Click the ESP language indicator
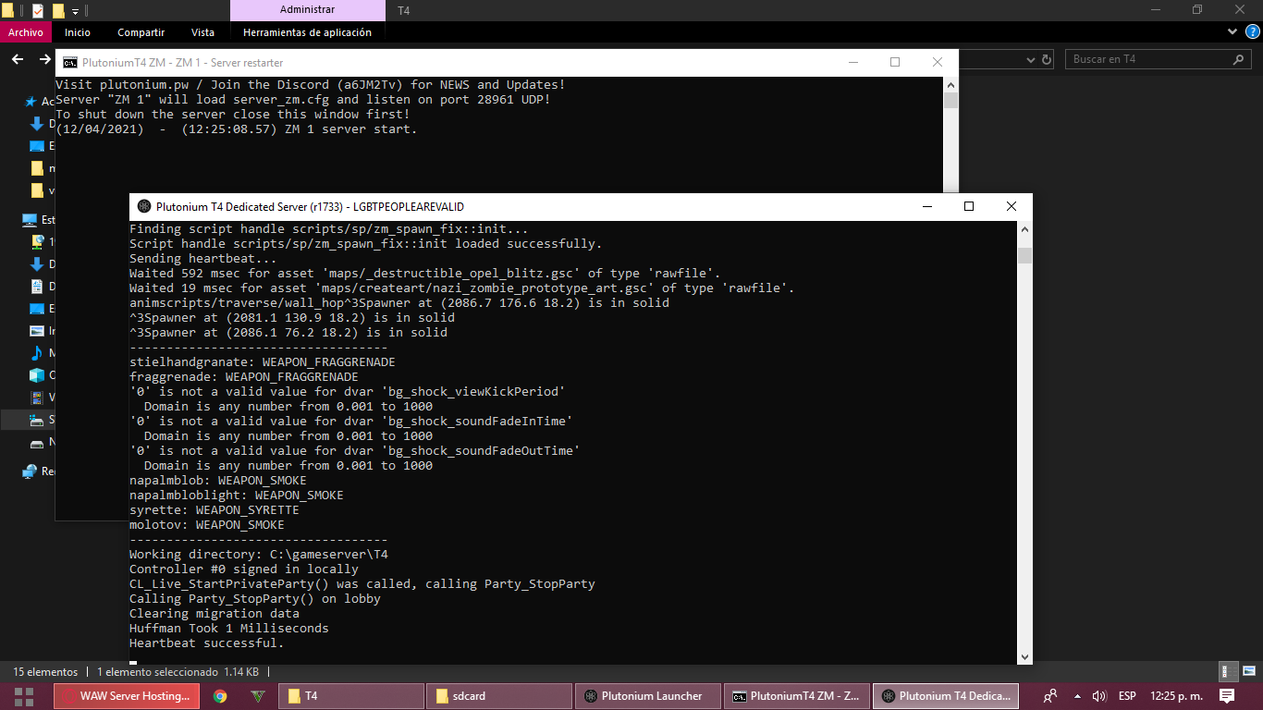1263x710 pixels. 1127,696
